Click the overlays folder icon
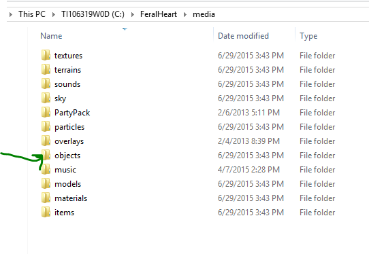369x254 pixels. point(46,141)
